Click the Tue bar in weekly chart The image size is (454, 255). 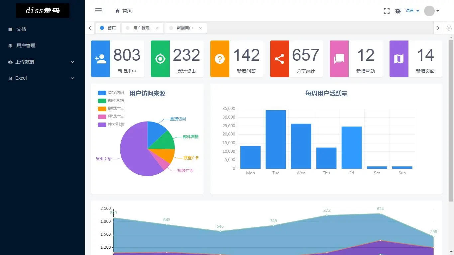[x=276, y=139]
